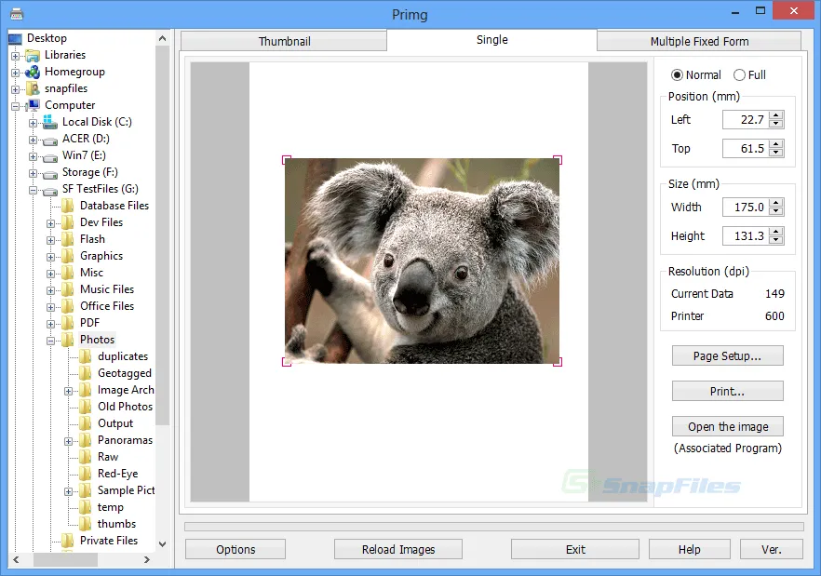Decrease the Top position value
821x576 pixels.
coord(776,153)
